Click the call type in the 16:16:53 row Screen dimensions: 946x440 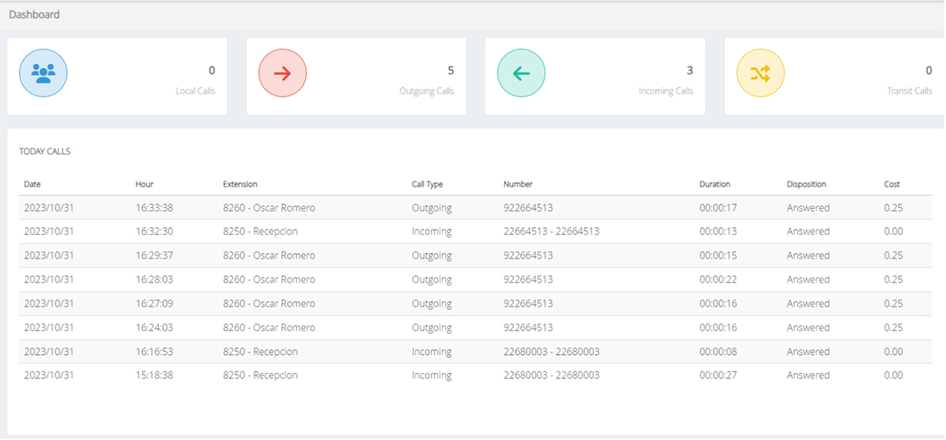[431, 352]
